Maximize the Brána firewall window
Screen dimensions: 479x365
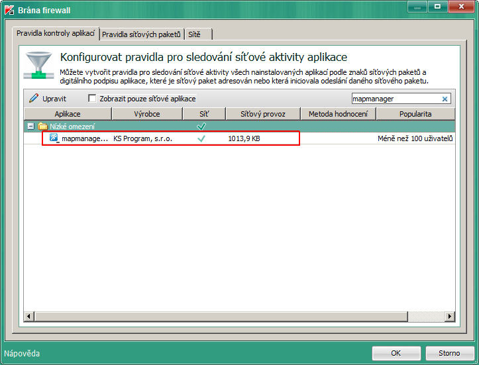(437, 7)
